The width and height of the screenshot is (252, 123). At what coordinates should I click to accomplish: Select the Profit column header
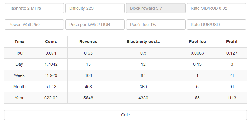click(232, 42)
